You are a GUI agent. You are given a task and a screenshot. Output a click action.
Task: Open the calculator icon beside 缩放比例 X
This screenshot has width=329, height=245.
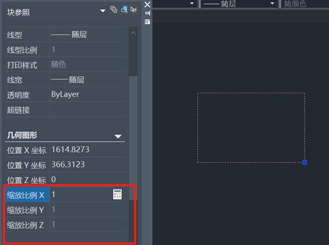118,194
